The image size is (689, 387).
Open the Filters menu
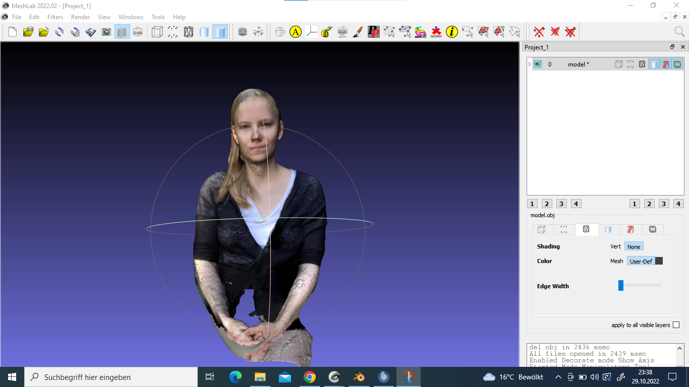[x=55, y=17]
